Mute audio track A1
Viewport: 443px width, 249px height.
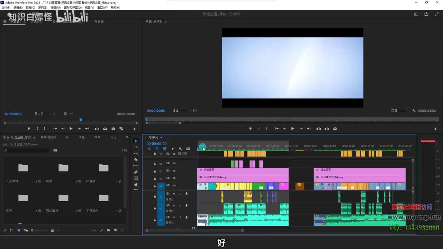[174, 194]
